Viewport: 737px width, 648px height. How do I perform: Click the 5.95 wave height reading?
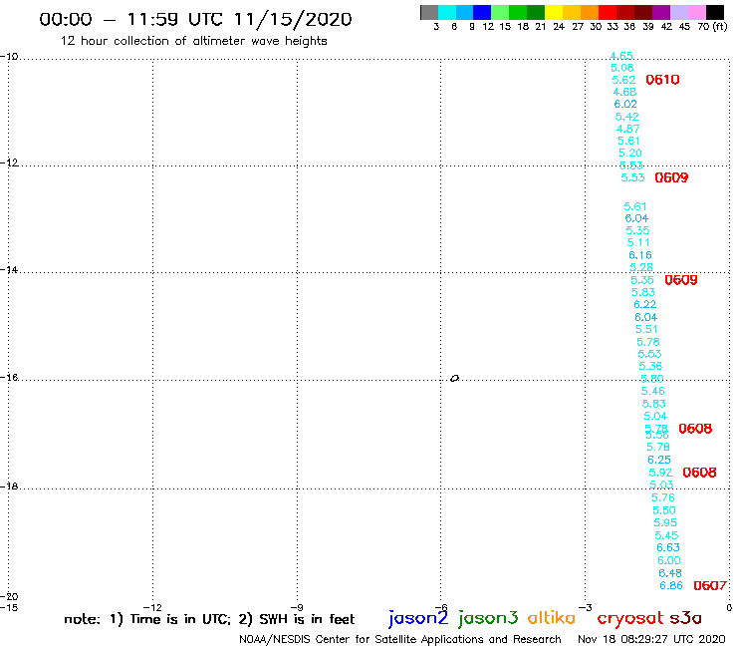(665, 522)
